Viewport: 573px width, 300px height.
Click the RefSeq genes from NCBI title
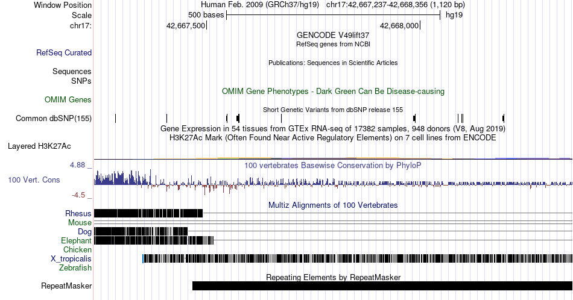tap(333, 44)
